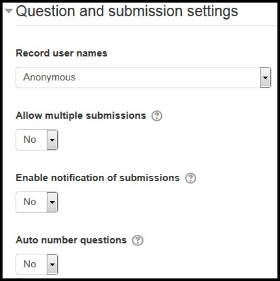Click No value under Enable notification of submissions
Viewport: 280px width, 281px height.
pos(30,202)
